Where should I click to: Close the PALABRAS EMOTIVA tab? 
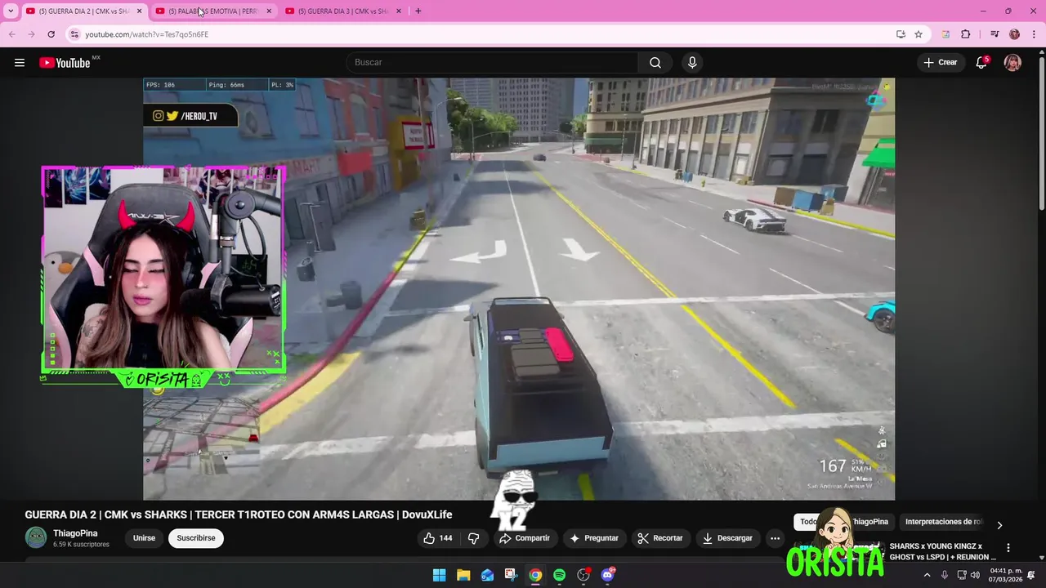coord(269,11)
